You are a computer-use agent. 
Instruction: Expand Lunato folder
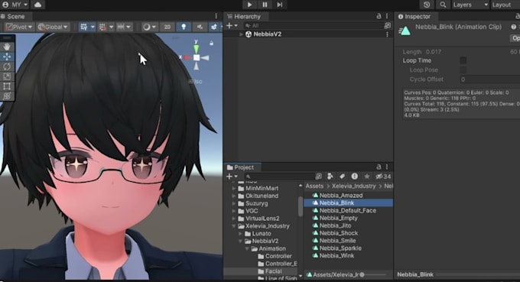tap(241, 234)
